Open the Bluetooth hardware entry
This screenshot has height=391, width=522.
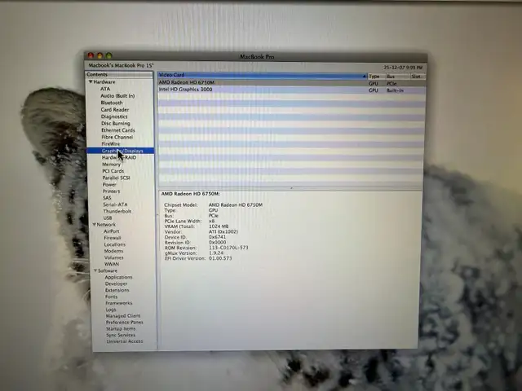pyautogui.click(x=112, y=103)
